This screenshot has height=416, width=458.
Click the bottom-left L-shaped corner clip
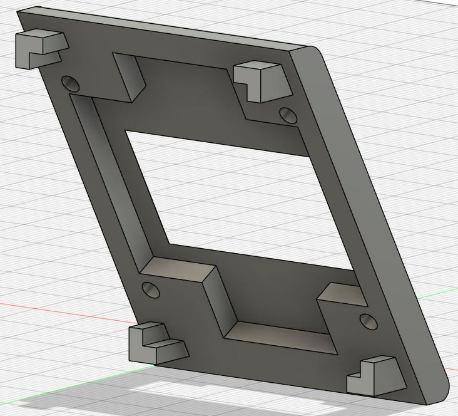pos(158,343)
